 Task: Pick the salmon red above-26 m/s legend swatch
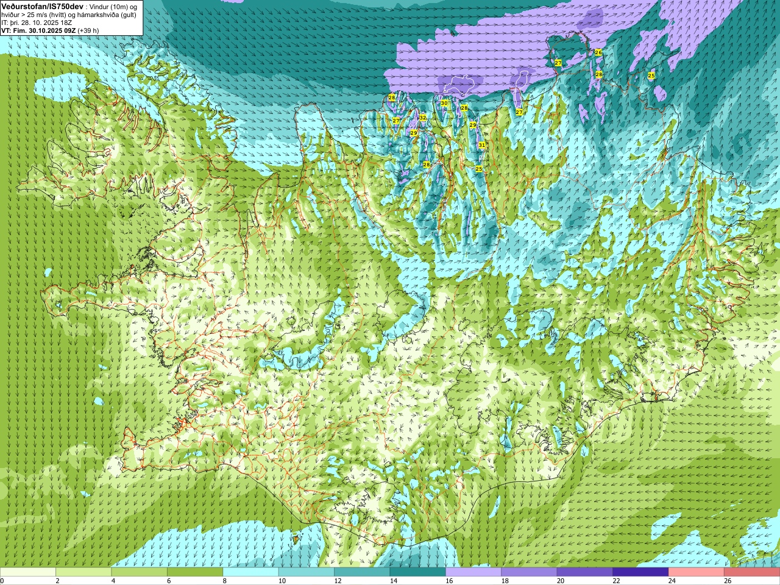point(752,572)
